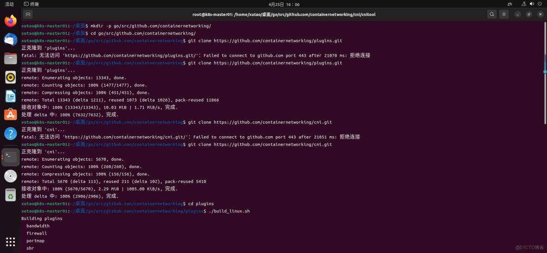This screenshot has width=547, height=253.
Task: Click the '2.29 MiB | 1005.00 KiB/s' receiving line
Action: [x=99, y=189]
